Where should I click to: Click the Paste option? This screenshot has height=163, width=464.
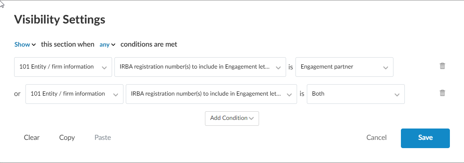103,138
